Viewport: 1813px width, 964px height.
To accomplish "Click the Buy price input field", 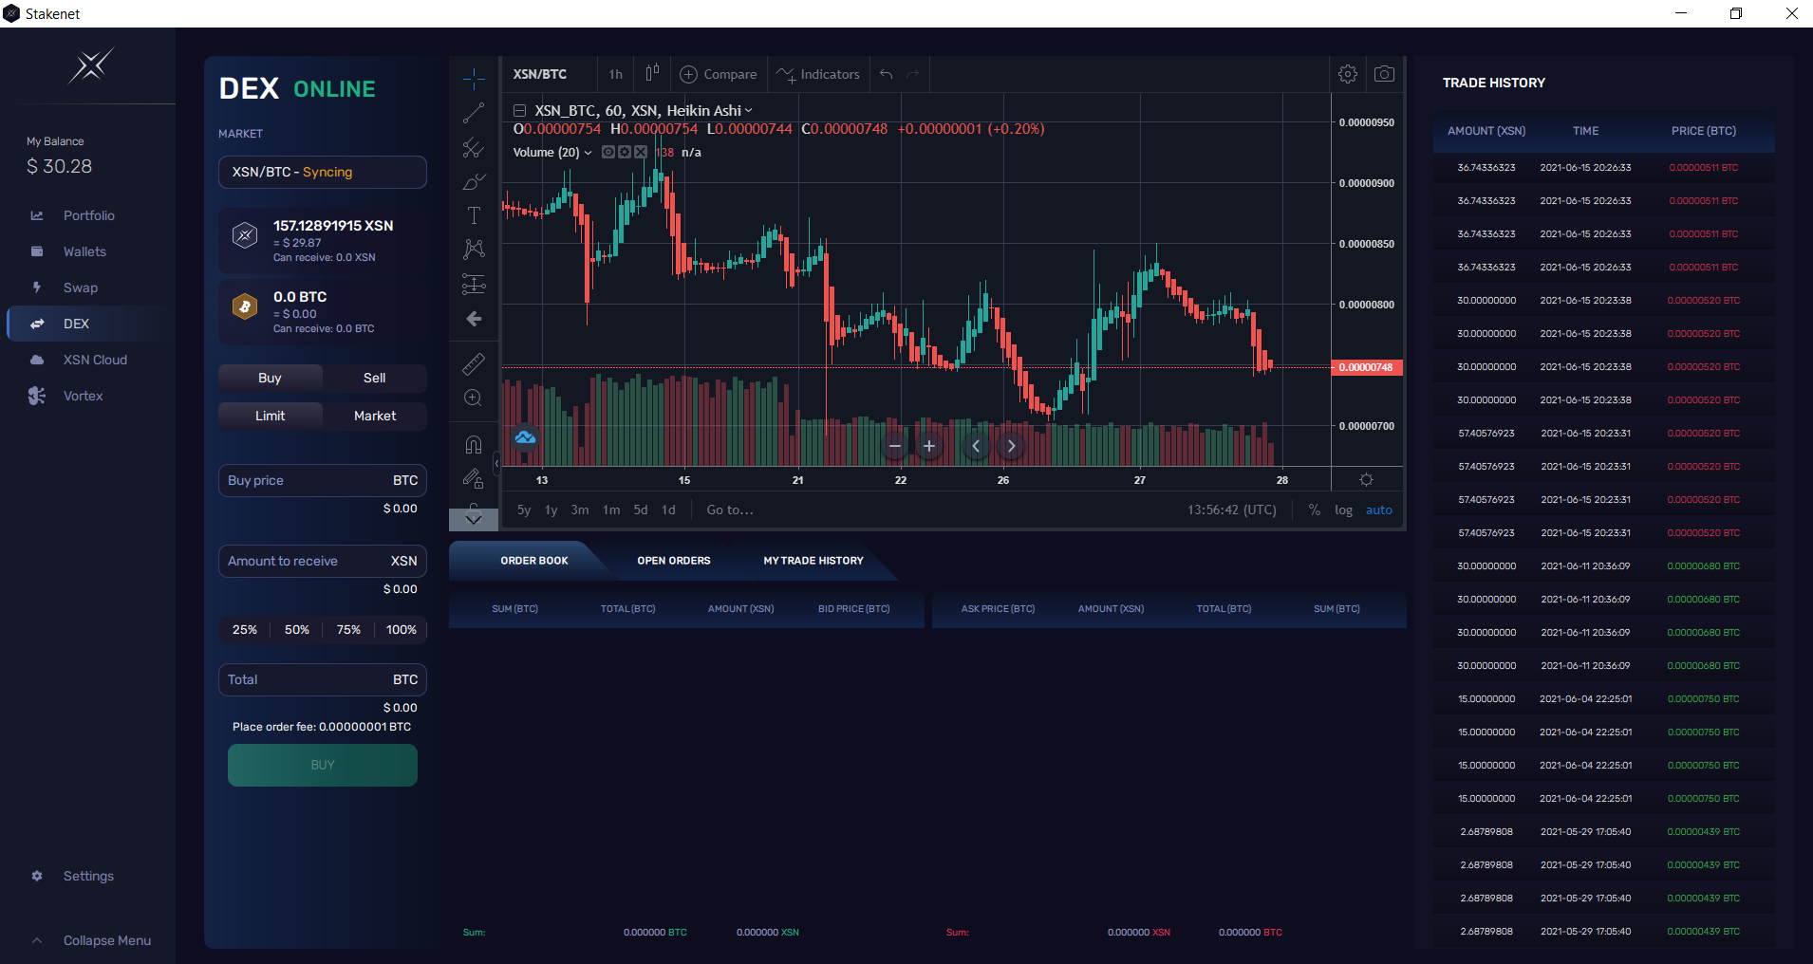I will point(323,481).
